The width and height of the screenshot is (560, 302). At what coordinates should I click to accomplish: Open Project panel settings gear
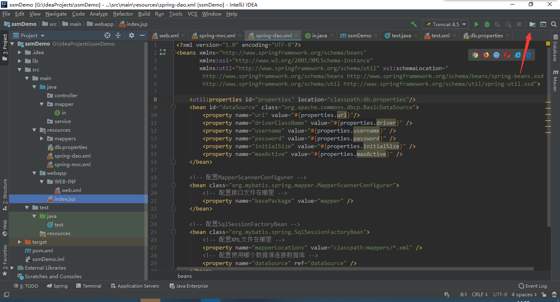click(x=132, y=35)
